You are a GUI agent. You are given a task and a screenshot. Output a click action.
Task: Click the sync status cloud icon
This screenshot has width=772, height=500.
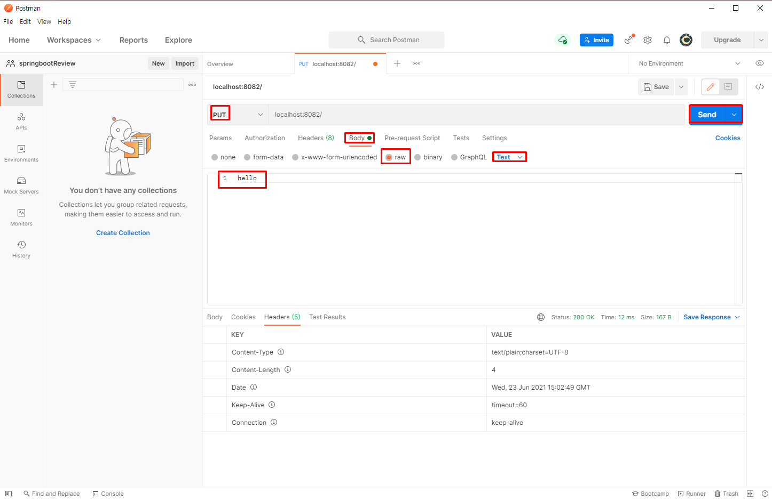563,40
